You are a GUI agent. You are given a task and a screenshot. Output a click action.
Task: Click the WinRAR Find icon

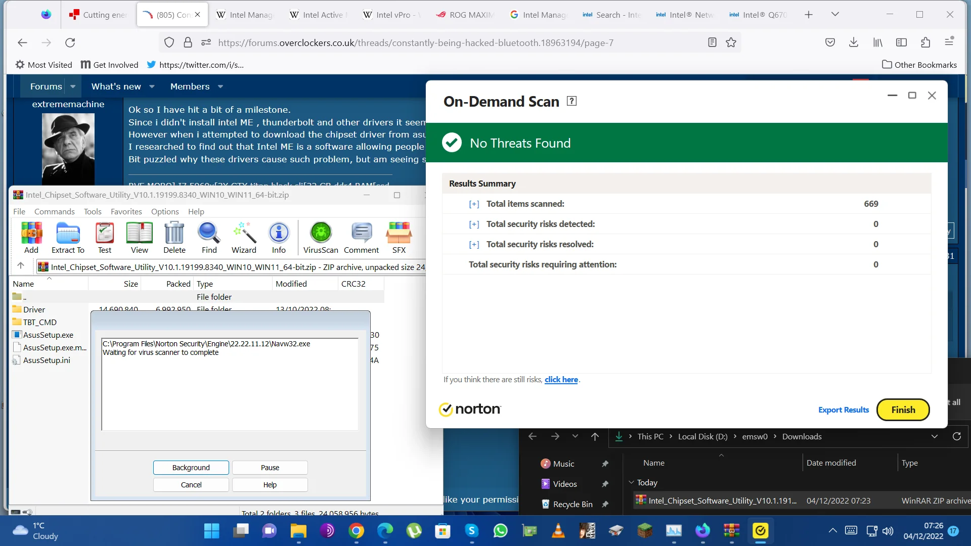(x=209, y=238)
